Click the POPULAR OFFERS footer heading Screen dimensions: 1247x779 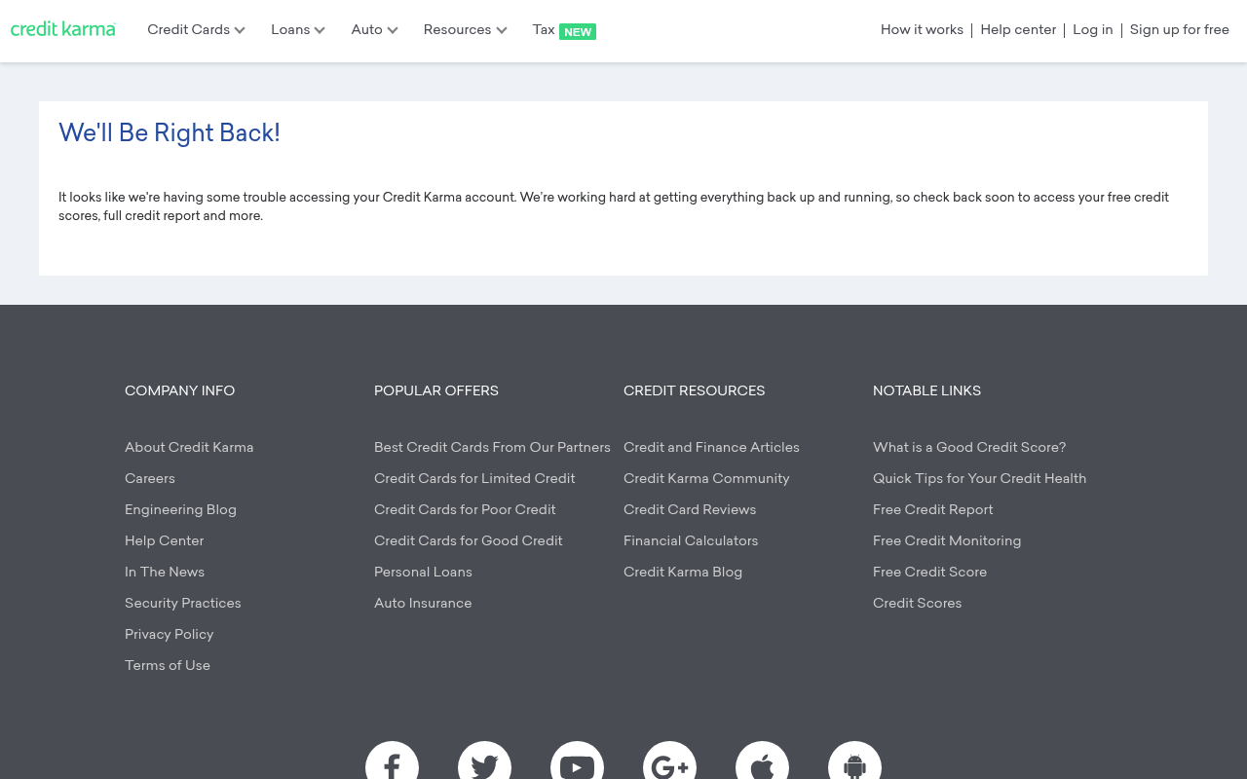coord(436,390)
